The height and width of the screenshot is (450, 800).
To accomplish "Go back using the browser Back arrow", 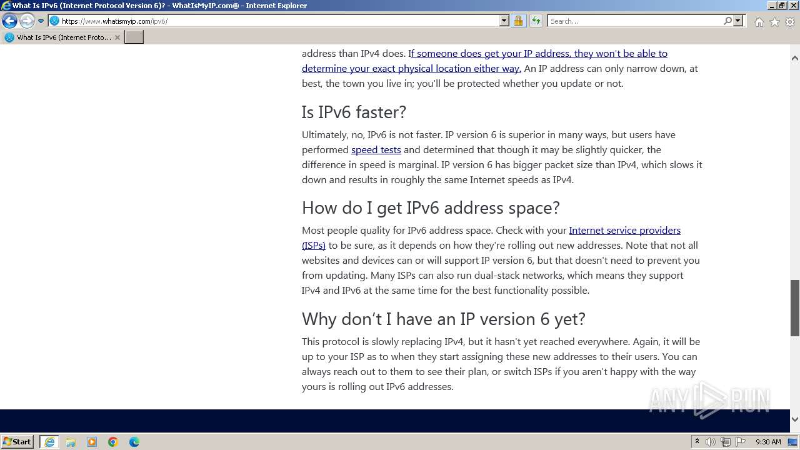I will [9, 21].
